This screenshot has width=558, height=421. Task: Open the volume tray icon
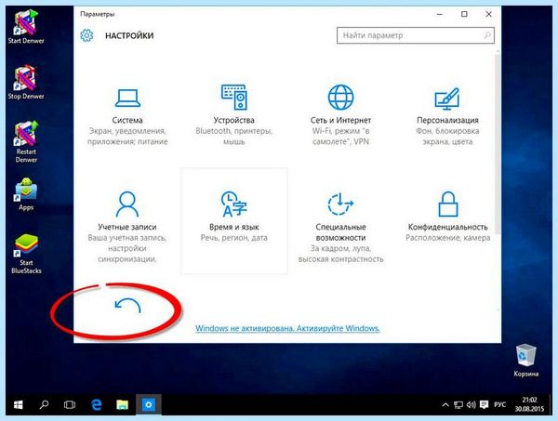(x=472, y=404)
